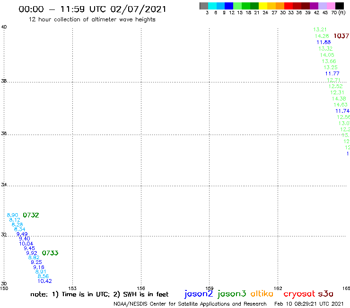Pick the pink swatch in the color scale
Image resolution: width=350 pixels, height=308 pixels.
pyautogui.click(x=331, y=6)
